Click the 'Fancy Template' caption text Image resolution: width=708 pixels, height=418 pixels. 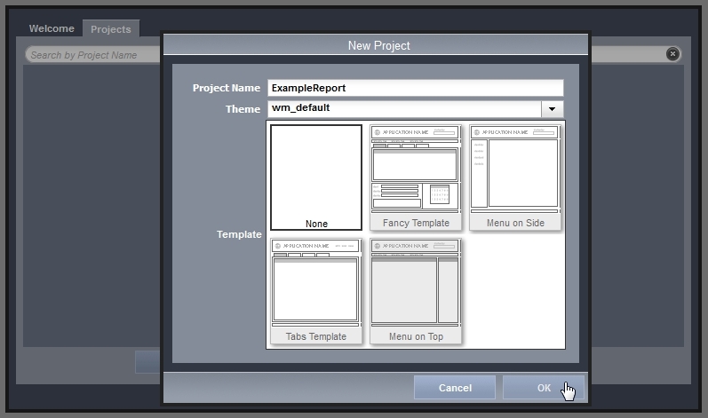click(x=416, y=223)
